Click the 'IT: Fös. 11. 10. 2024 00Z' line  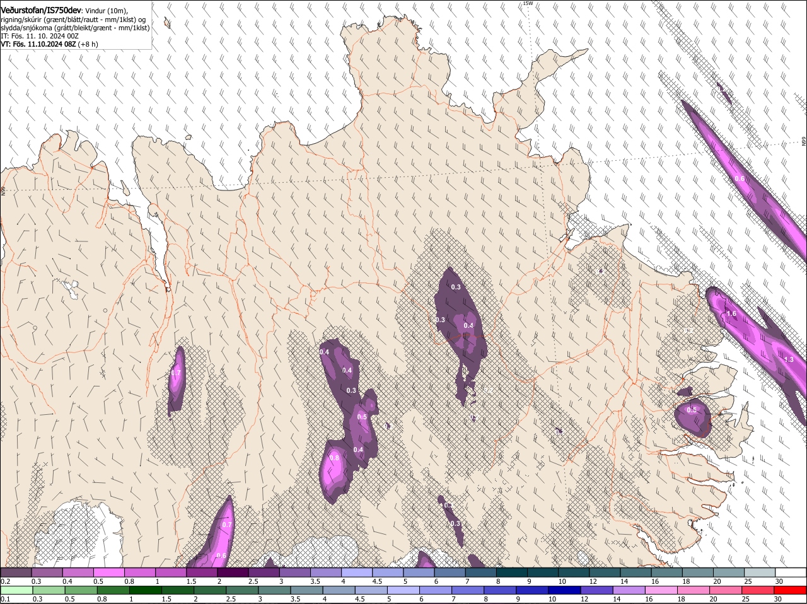pyautogui.click(x=40, y=37)
